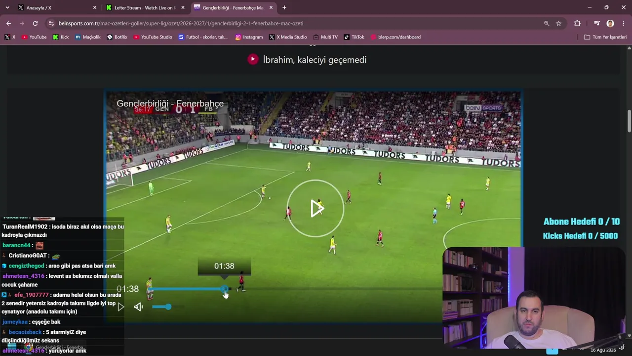Open the BotRix bookmark

point(117,37)
